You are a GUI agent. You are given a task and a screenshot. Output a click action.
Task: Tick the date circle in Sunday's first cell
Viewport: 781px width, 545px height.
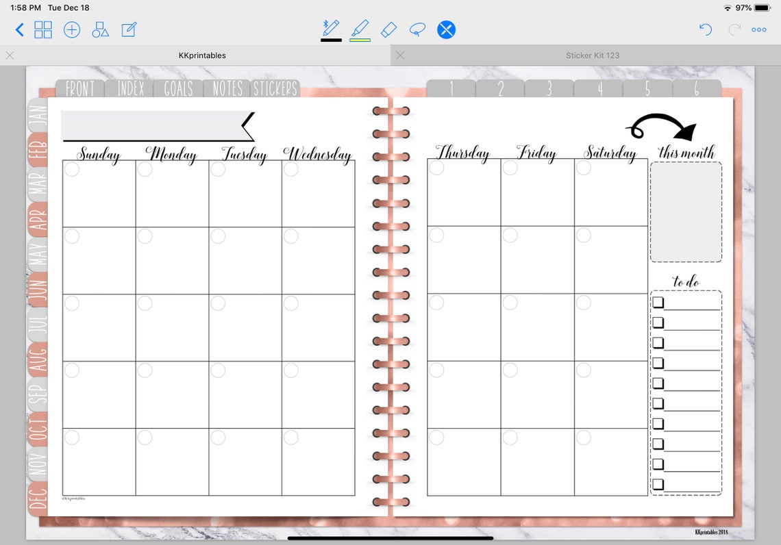(71, 168)
